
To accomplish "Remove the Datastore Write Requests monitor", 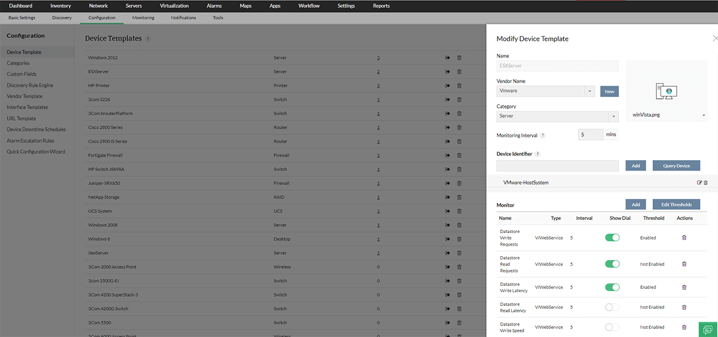I will pos(684,237).
